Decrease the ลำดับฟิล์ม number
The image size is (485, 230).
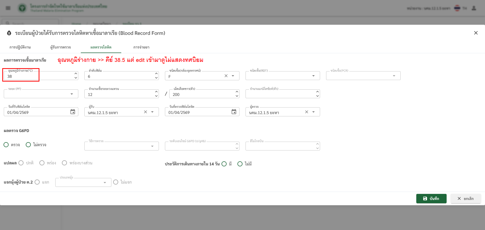[x=156, y=78]
